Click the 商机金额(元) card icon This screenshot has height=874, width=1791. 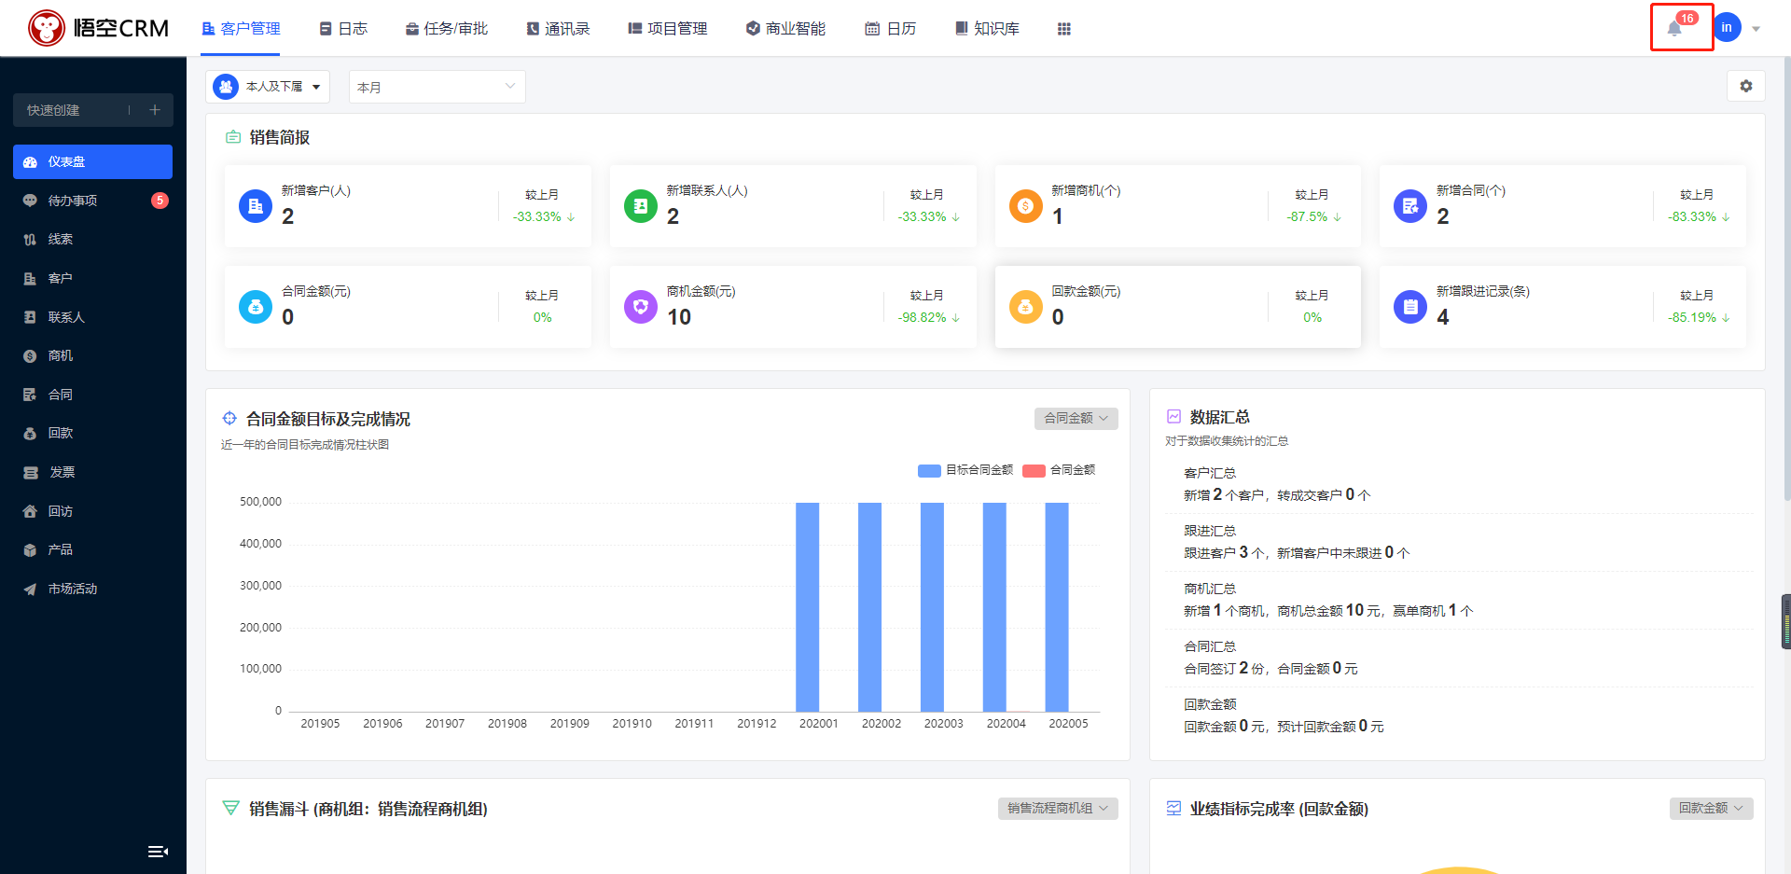(641, 307)
